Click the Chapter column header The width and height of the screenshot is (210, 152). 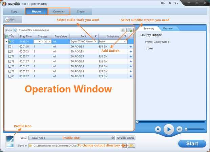click(x=42, y=36)
